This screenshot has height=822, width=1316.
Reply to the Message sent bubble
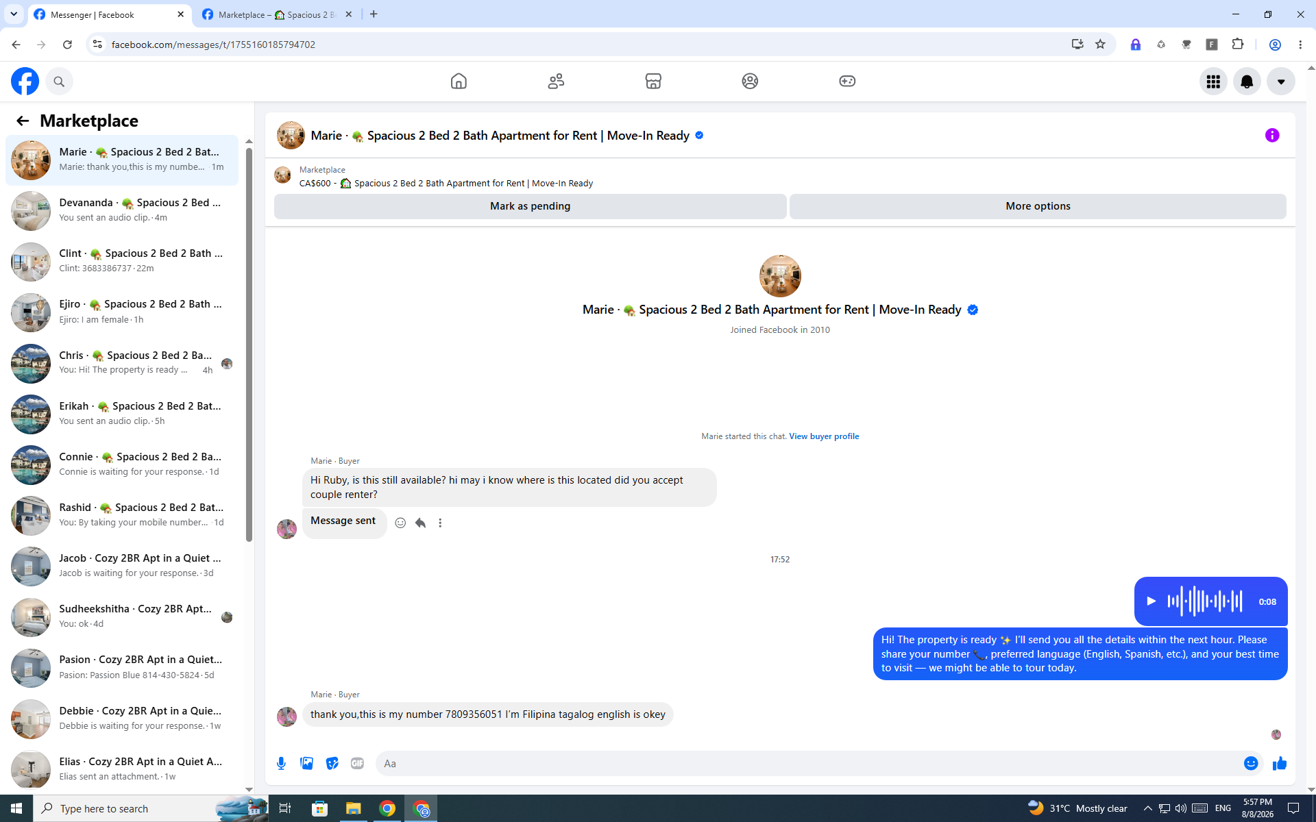(x=420, y=523)
